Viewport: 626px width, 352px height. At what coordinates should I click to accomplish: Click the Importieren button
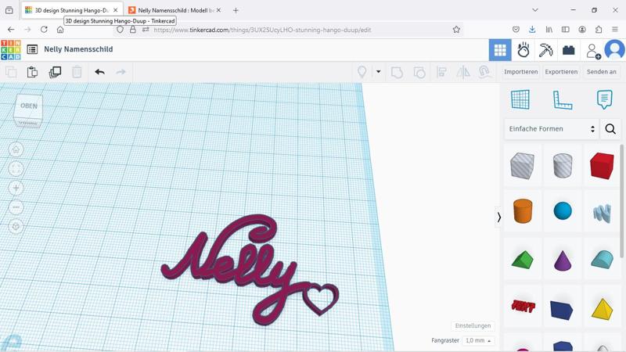(x=520, y=72)
